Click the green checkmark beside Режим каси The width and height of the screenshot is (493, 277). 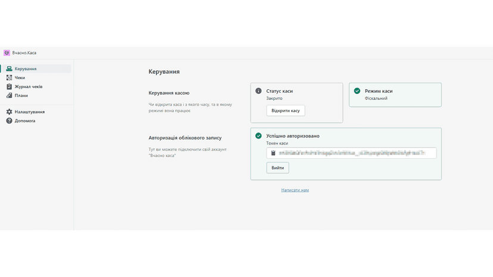pyautogui.click(x=357, y=91)
